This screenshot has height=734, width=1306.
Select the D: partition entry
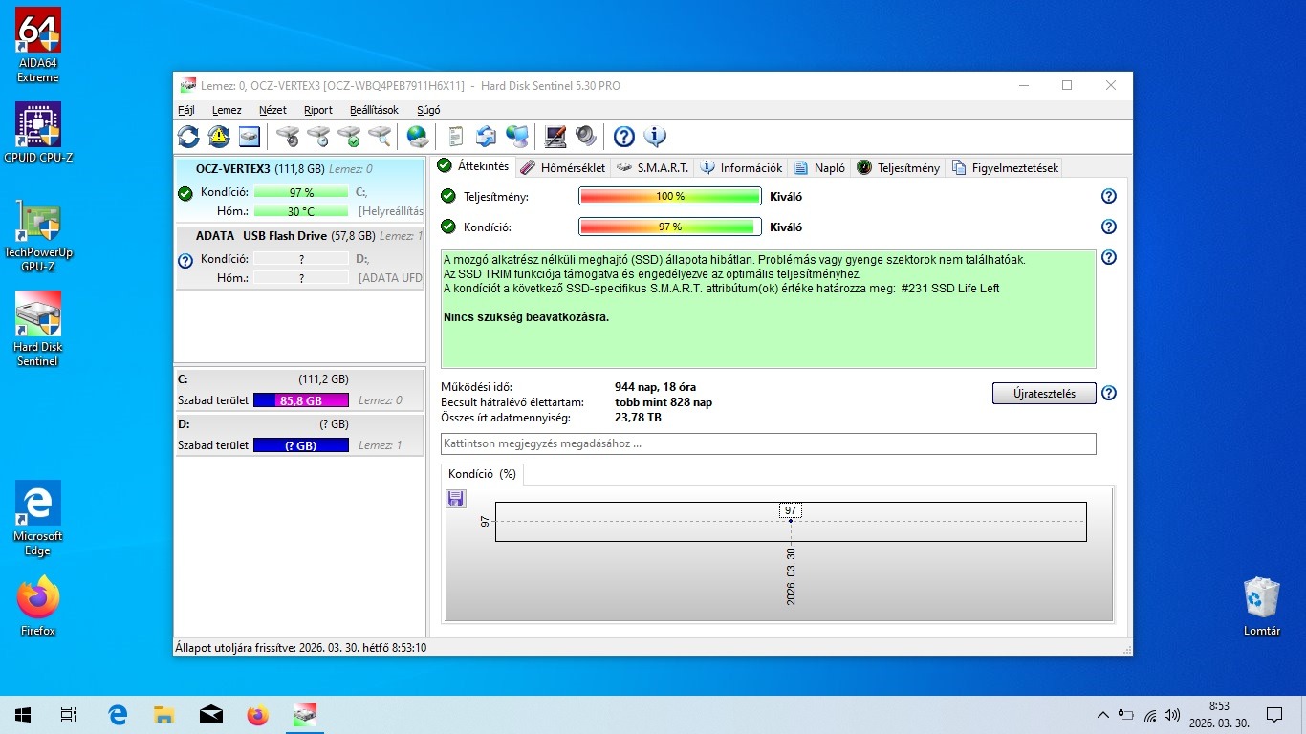[300, 435]
